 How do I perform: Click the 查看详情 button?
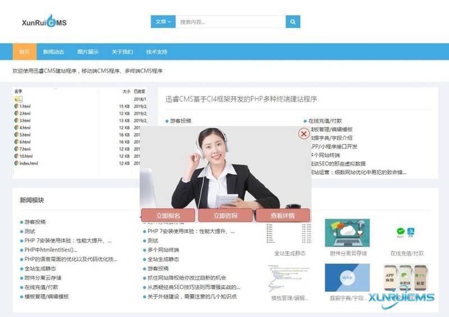(283, 216)
